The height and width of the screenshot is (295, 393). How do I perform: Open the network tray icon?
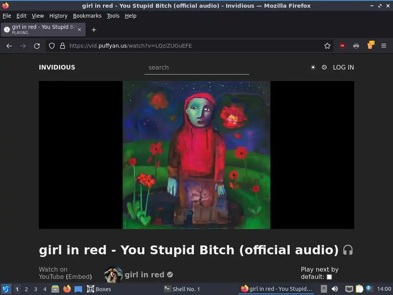point(349,289)
